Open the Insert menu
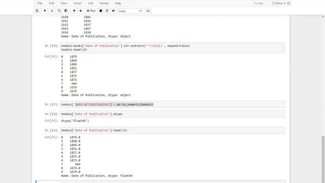This screenshot has width=325, height=183. pyautogui.click(x=78, y=4)
